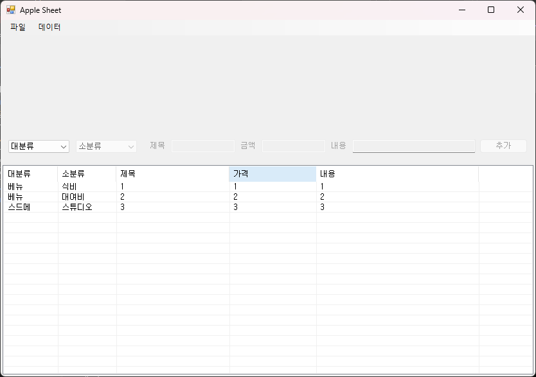Sort by the 제목 column header
The image size is (536, 377).
tap(173, 174)
